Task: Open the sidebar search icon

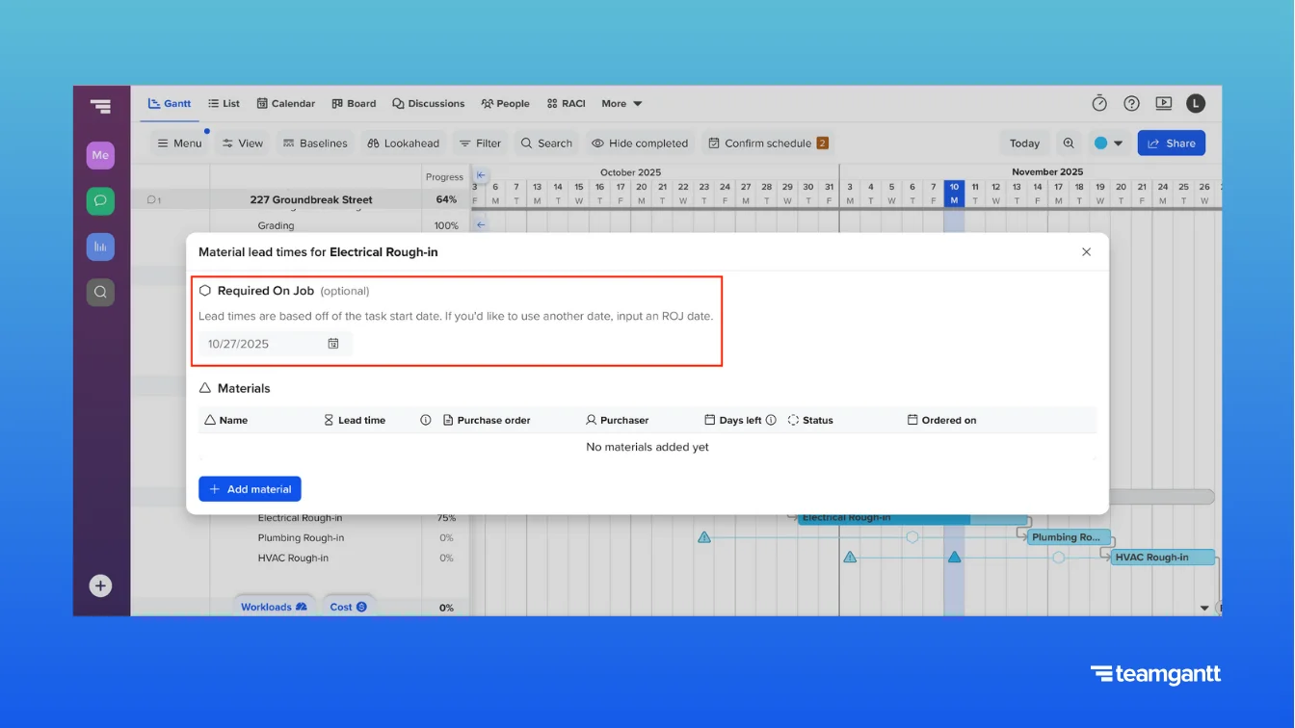Action: coord(100,292)
